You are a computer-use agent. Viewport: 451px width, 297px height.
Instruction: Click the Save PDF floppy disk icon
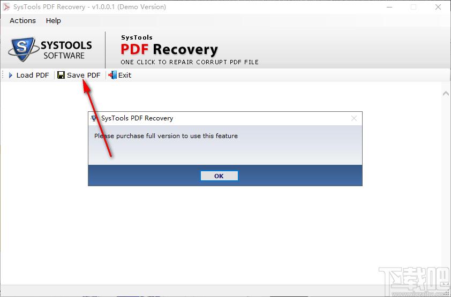click(x=61, y=75)
